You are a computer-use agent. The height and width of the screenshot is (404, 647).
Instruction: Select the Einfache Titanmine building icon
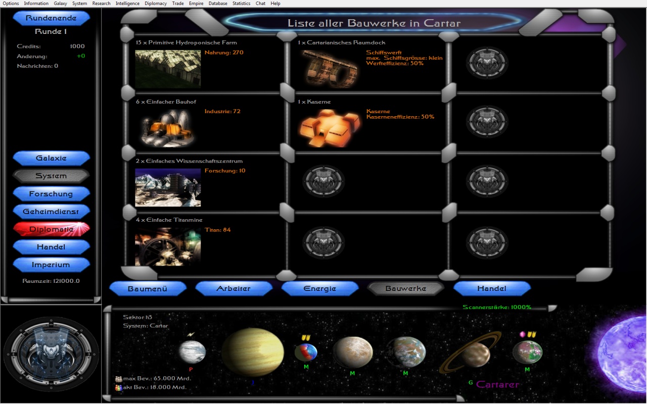pos(168,246)
